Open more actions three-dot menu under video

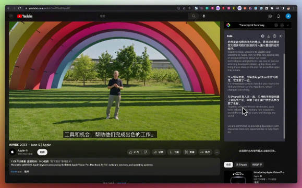tap(217, 152)
